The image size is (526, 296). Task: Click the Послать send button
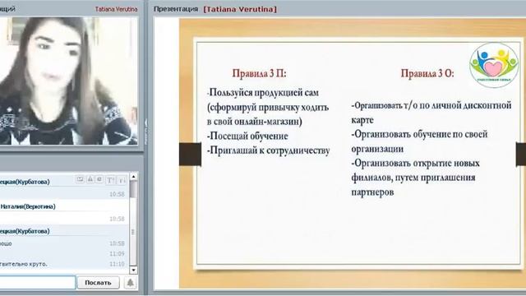(98, 283)
